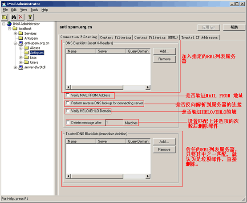Open the Tools menu
247x203 pixels.
pos(34,10)
